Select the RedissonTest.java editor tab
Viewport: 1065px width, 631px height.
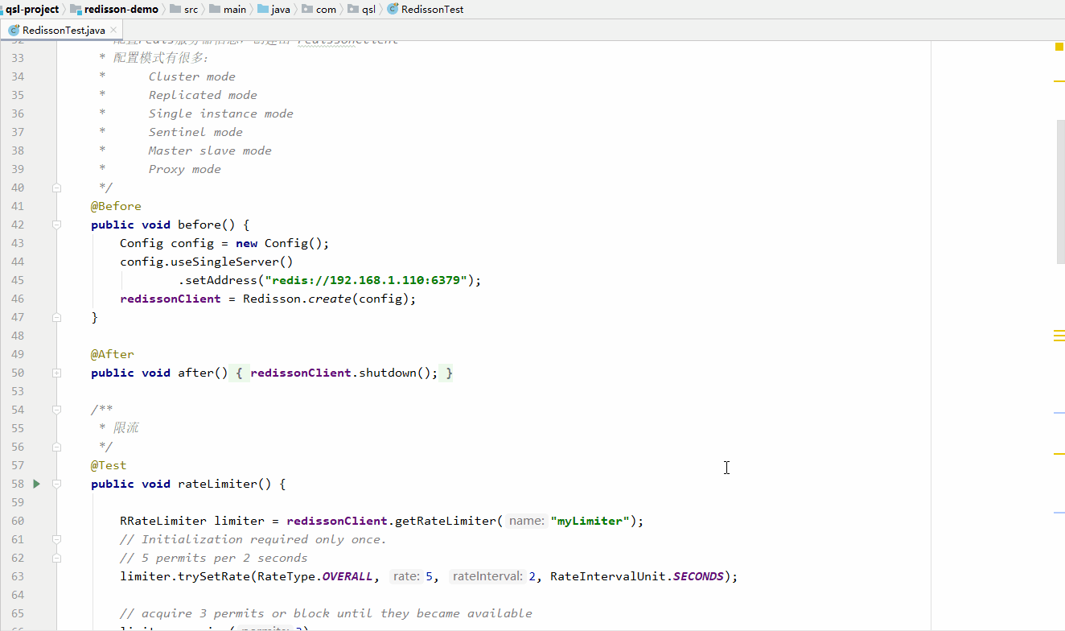point(63,31)
